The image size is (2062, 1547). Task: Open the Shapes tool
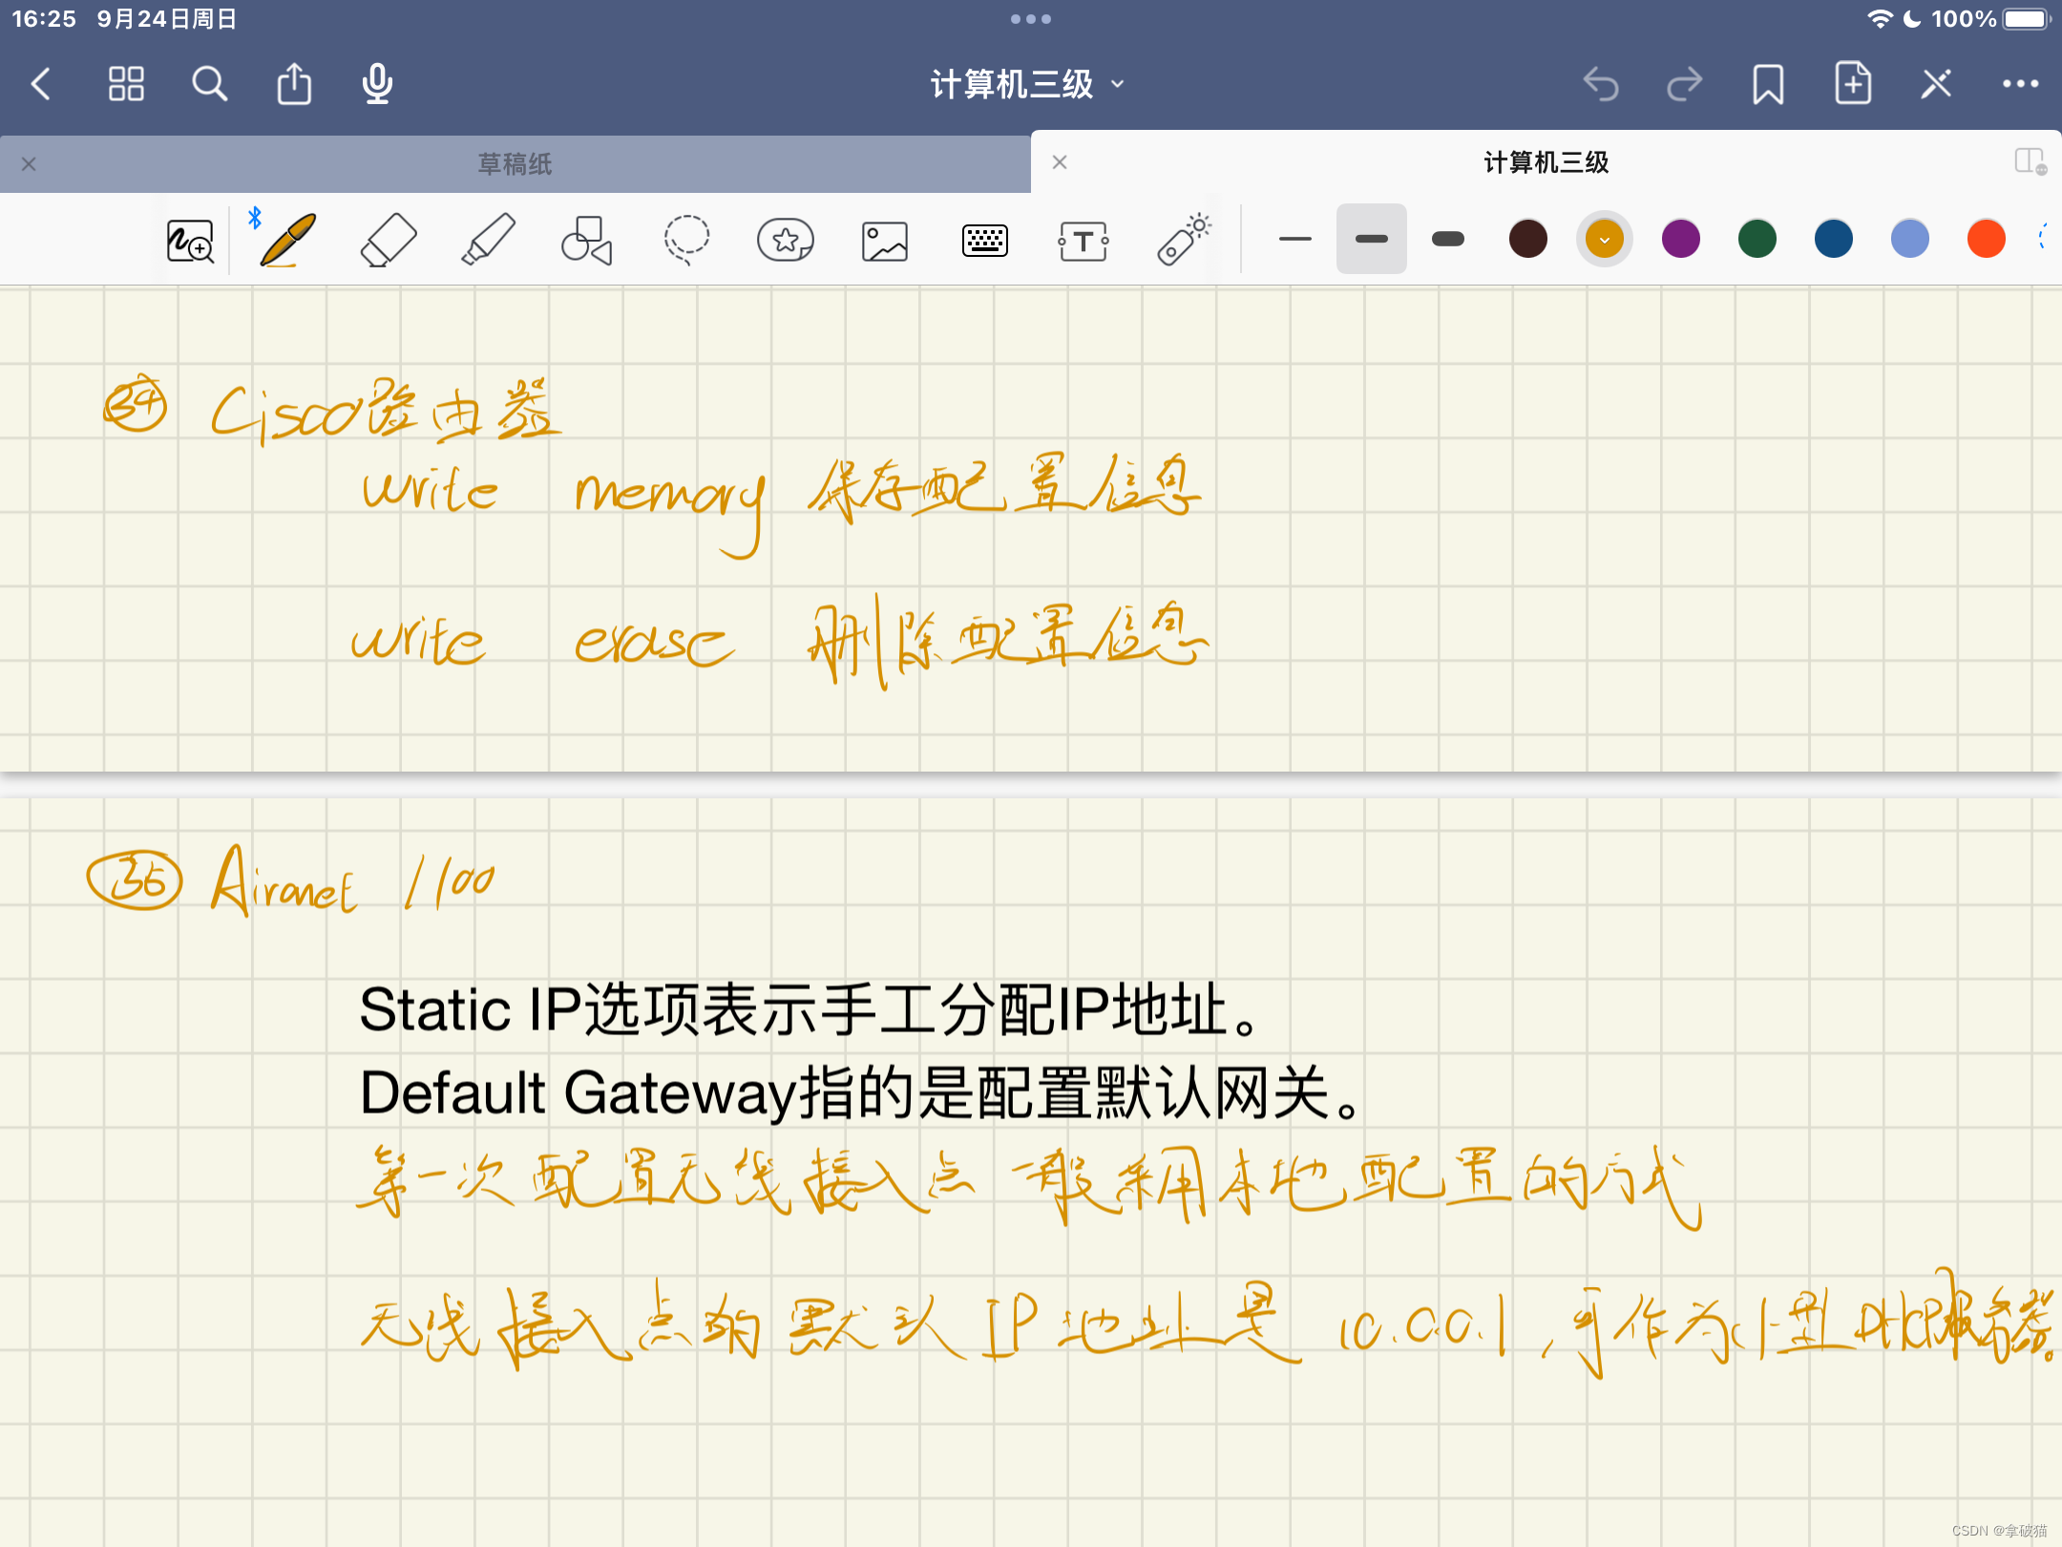(x=586, y=240)
